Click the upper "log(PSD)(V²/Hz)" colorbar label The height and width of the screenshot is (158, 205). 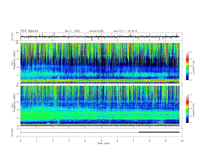[194, 67]
